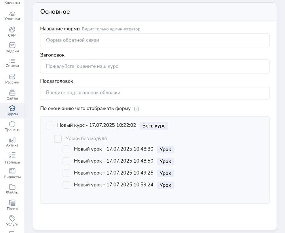This screenshot has width=285, height=233.
Task: Open the Списки sidebar icon
Action: 12,61
